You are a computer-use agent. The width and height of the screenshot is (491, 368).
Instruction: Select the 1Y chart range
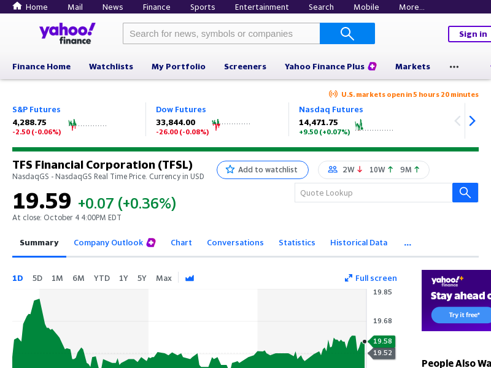[123, 278]
